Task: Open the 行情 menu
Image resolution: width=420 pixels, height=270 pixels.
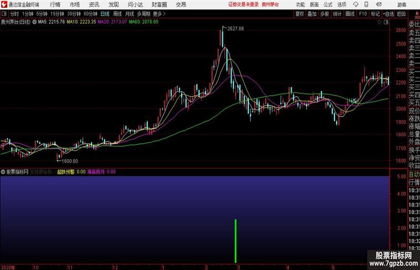Action: point(55,4)
